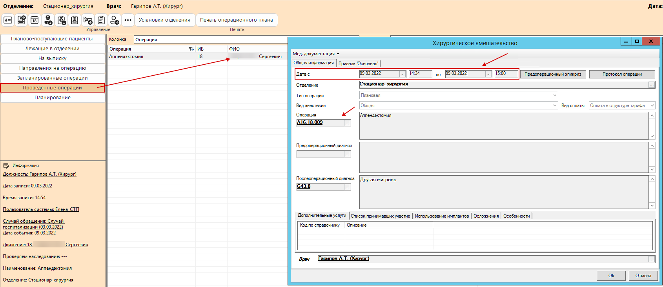663x287 pixels.
Task: Open Врач field lookup ellipsis button
Action: coord(652,259)
